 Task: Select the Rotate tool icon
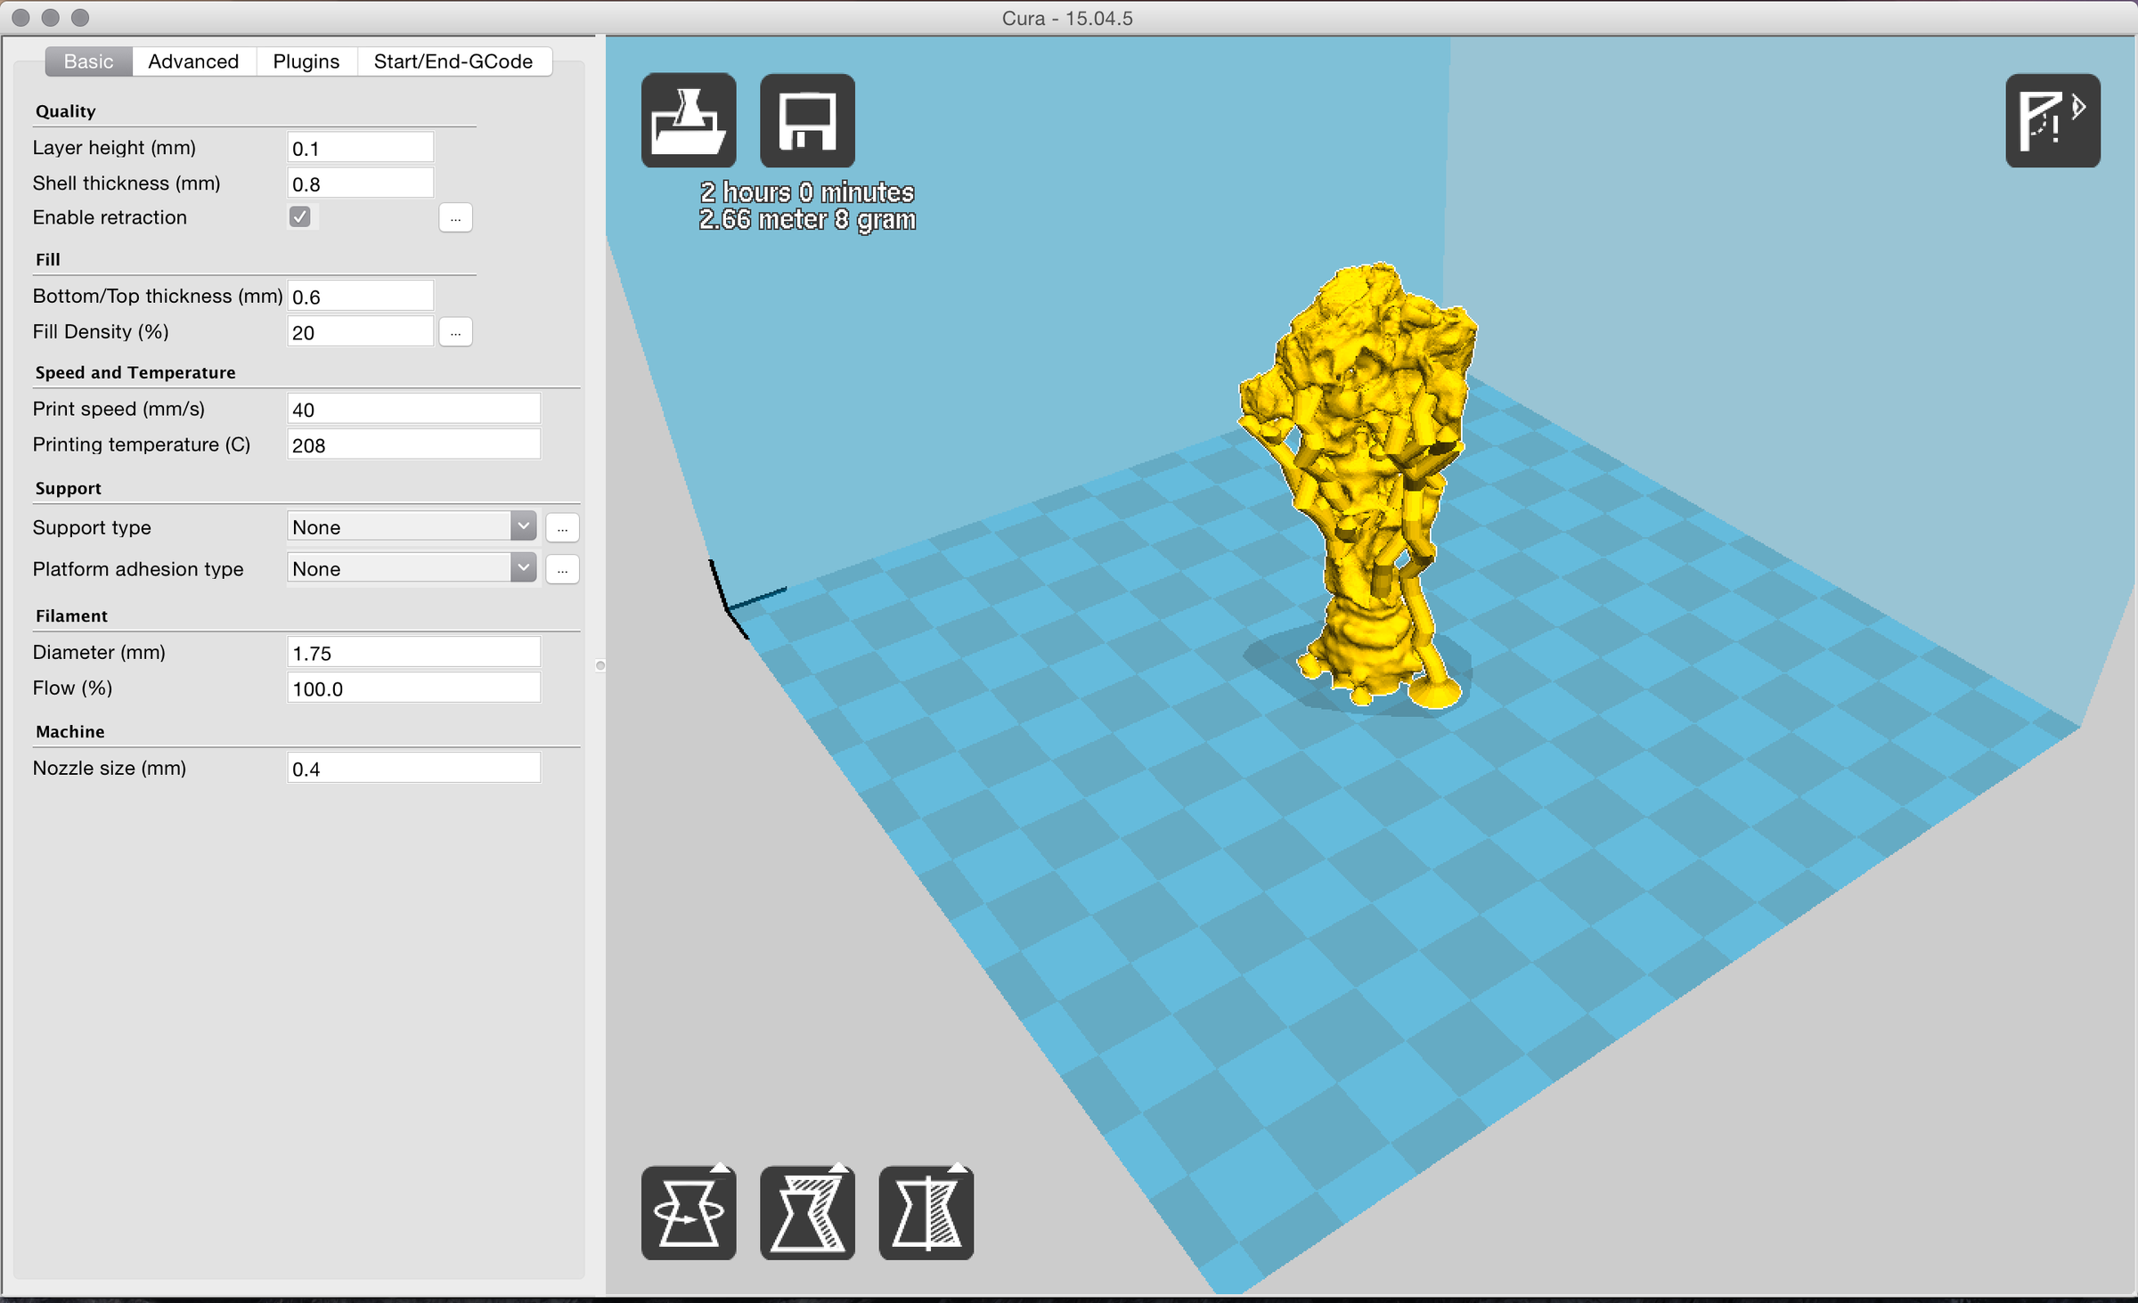click(x=688, y=1212)
